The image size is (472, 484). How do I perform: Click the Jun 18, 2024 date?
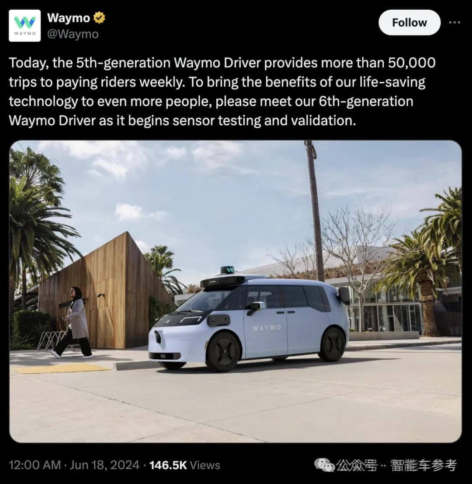[104, 465]
